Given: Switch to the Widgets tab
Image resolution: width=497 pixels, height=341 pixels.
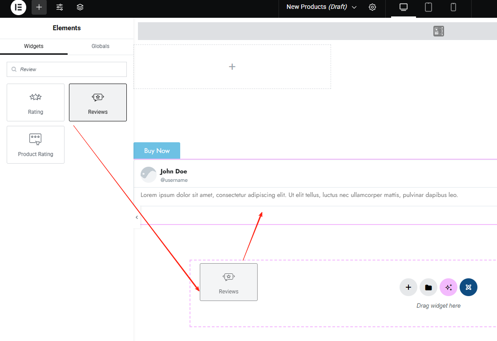Looking at the screenshot, I should pos(33,46).
